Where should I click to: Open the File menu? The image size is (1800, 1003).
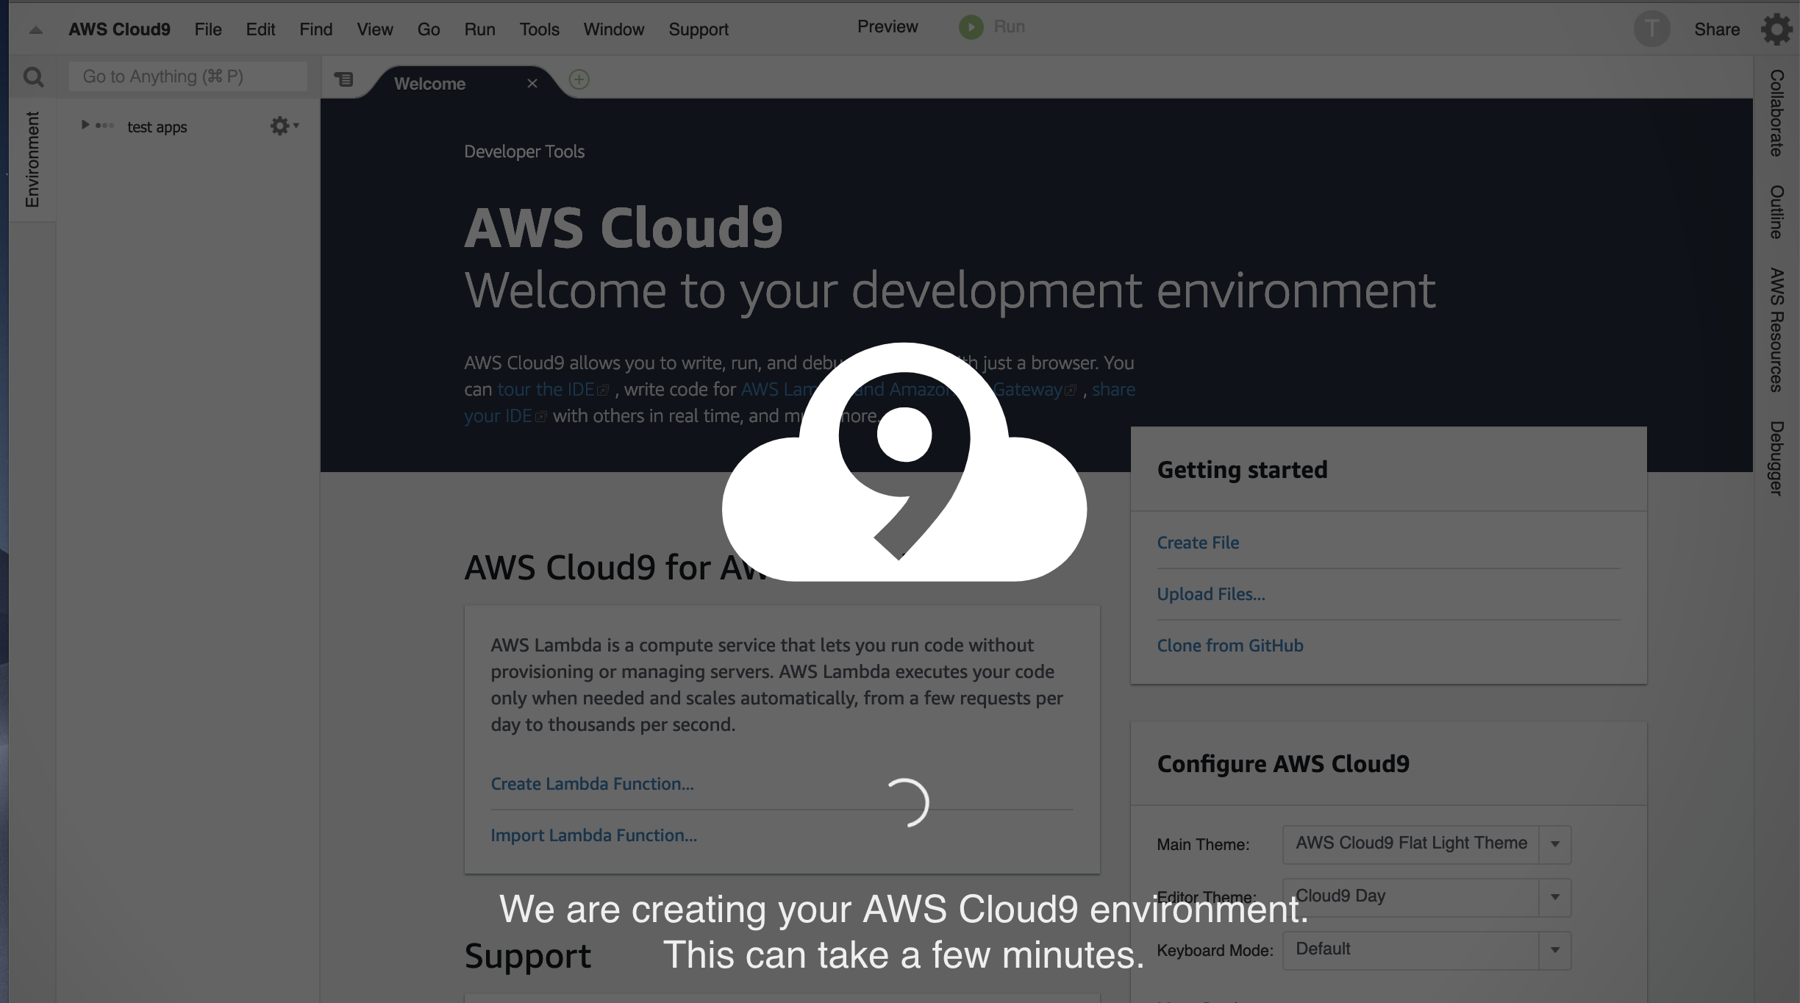pyautogui.click(x=208, y=29)
